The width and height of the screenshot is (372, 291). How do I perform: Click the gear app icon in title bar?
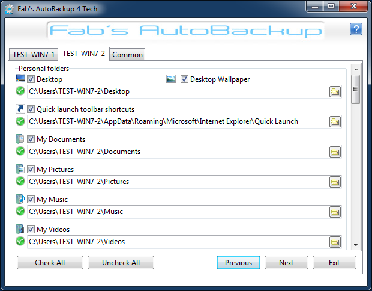9,9
